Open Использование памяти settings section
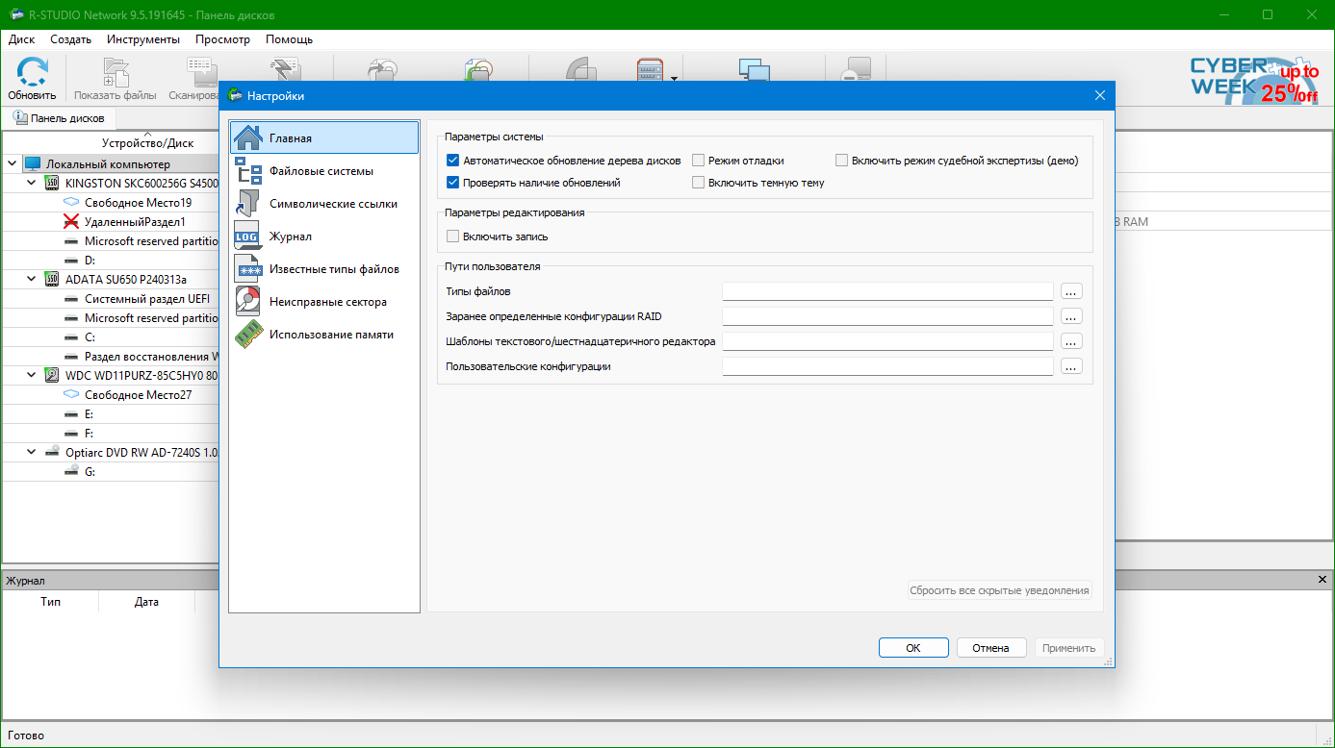1335x748 pixels. 248,335
